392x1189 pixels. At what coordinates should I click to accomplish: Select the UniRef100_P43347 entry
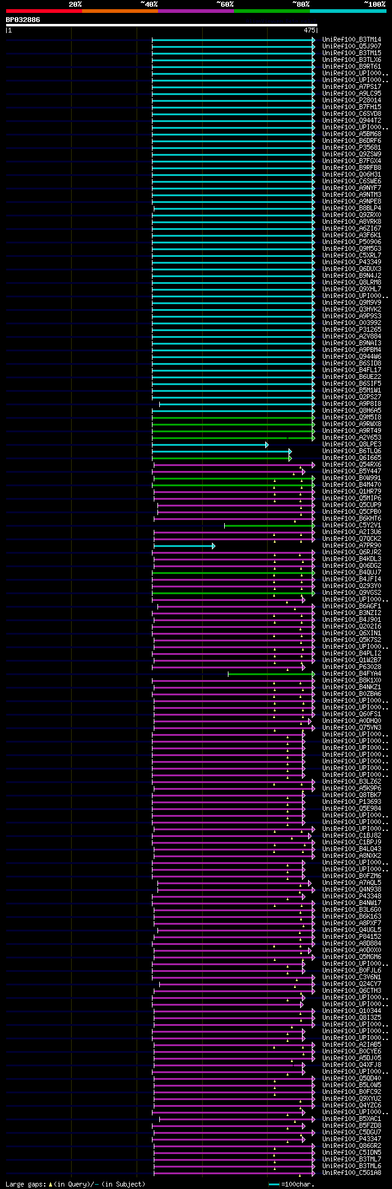352,1139
